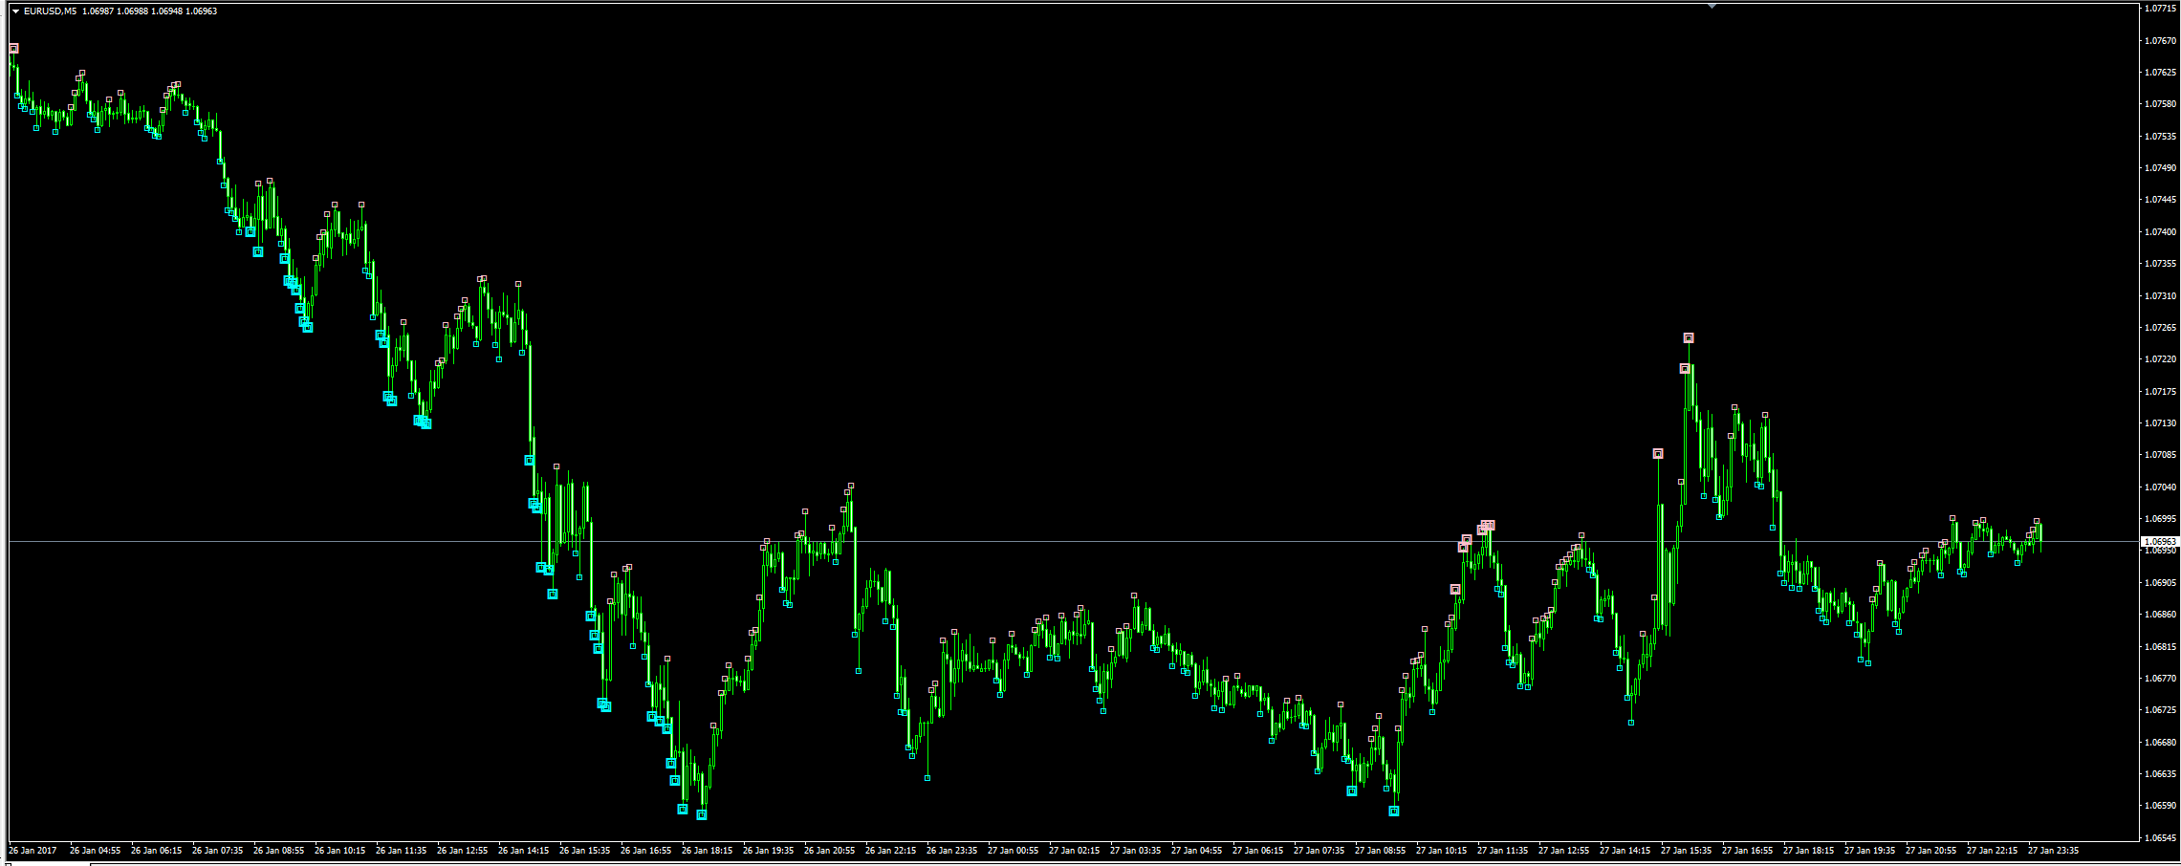Click the time axis label 26 Jan 2017
Viewport: 2181px width, 866px height.
33,850
